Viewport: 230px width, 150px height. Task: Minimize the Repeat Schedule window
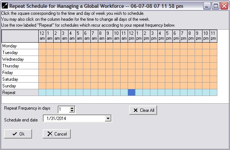pyautogui.click(x=207, y=6)
